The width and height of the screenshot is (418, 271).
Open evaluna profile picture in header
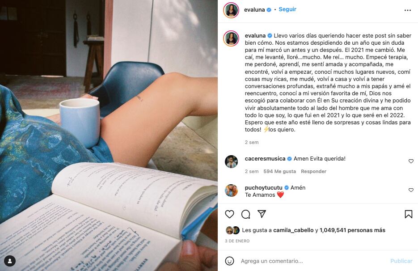coord(231,10)
